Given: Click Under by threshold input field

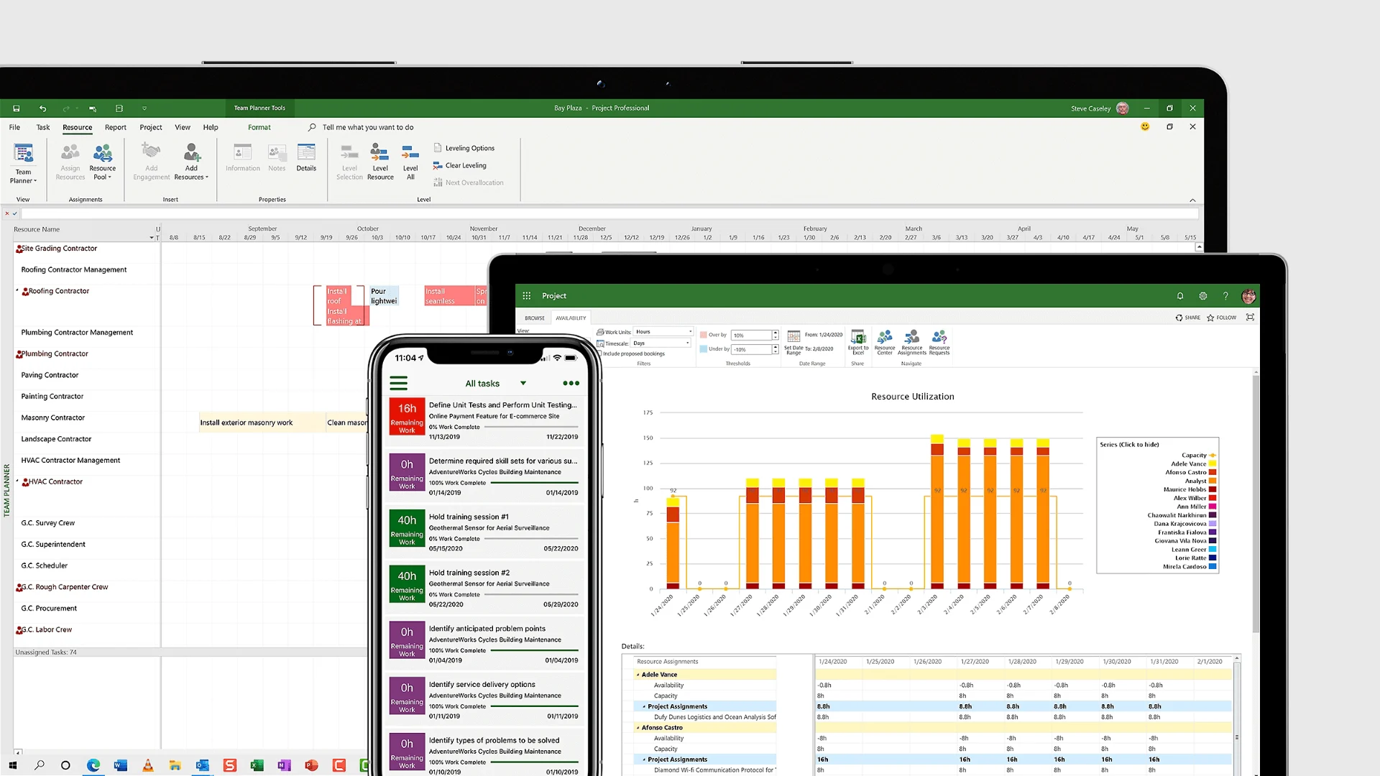Looking at the screenshot, I should click(x=751, y=349).
